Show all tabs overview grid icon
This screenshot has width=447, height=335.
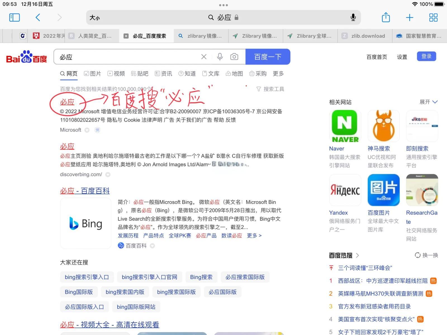(x=433, y=18)
